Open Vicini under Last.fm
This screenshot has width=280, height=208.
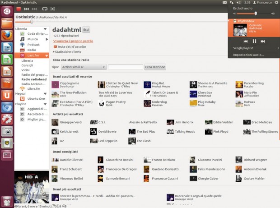[25, 70]
